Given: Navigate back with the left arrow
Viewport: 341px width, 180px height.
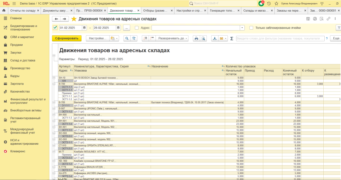Looking at the screenshot, I should [x=56, y=19].
